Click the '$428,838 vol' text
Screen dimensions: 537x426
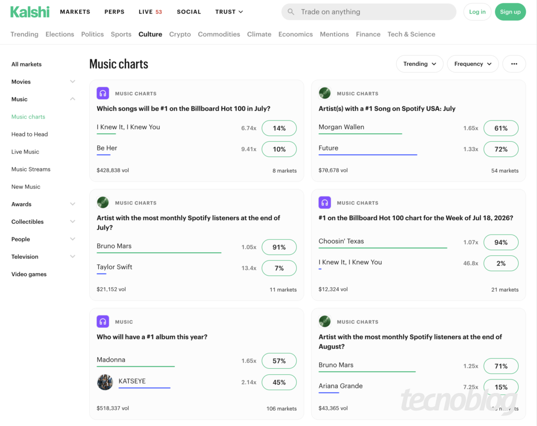pyautogui.click(x=112, y=170)
